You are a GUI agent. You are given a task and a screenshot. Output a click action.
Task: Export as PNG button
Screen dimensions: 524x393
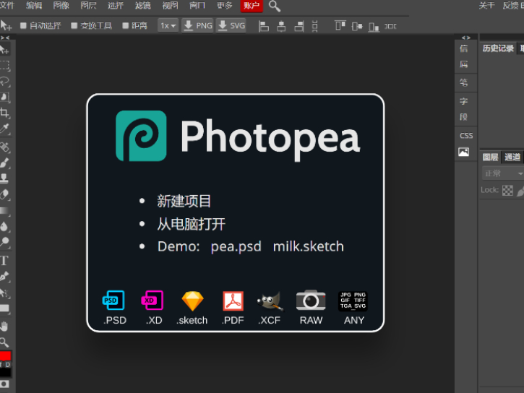point(197,26)
